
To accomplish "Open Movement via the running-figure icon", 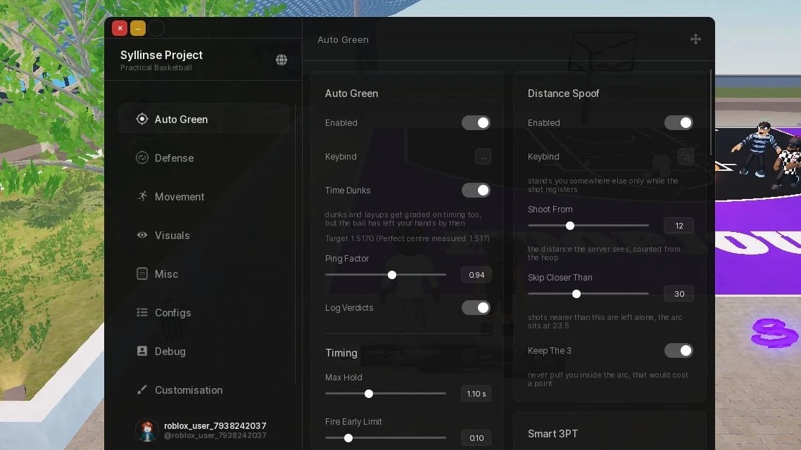I will (142, 196).
